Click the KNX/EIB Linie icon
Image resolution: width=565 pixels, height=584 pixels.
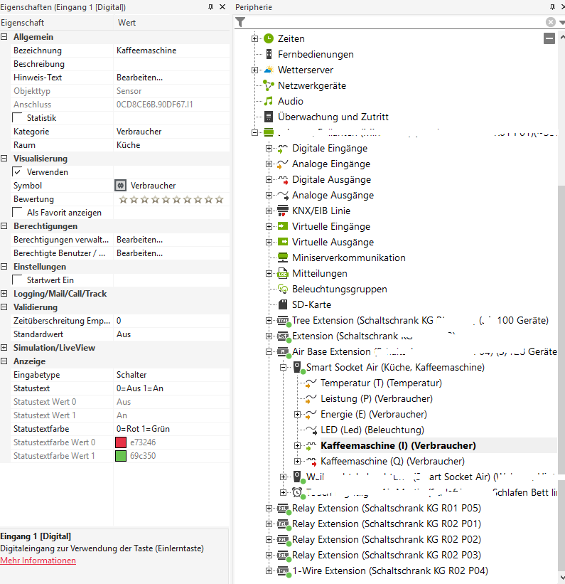tap(283, 211)
